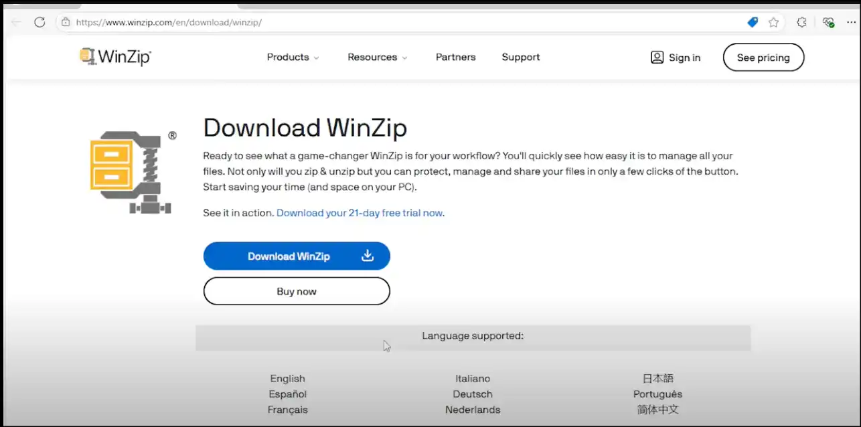Select Deutsch in the language list
The height and width of the screenshot is (427, 861).
pyautogui.click(x=473, y=394)
